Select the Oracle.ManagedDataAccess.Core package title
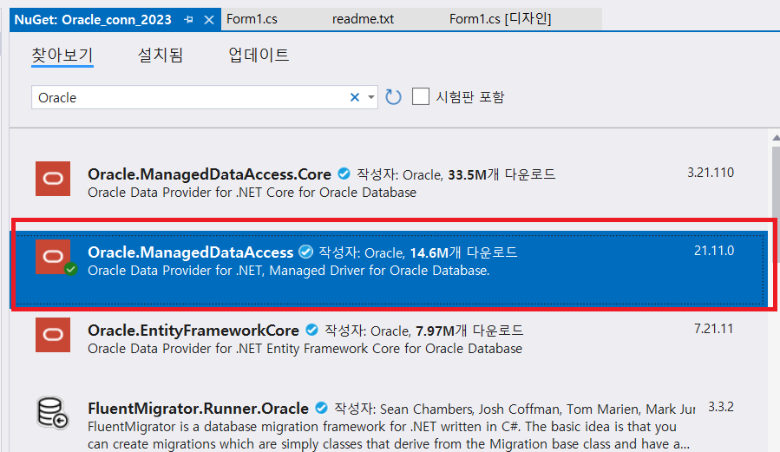The image size is (780, 452). click(x=209, y=174)
